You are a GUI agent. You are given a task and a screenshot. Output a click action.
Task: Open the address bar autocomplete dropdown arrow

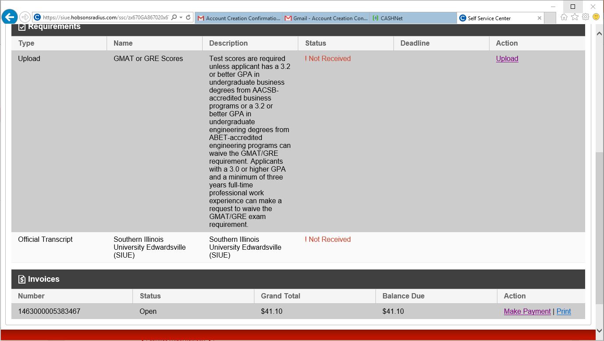pyautogui.click(x=181, y=18)
